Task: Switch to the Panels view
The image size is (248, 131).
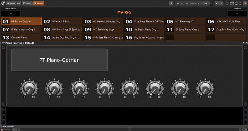Action: tap(11, 3)
